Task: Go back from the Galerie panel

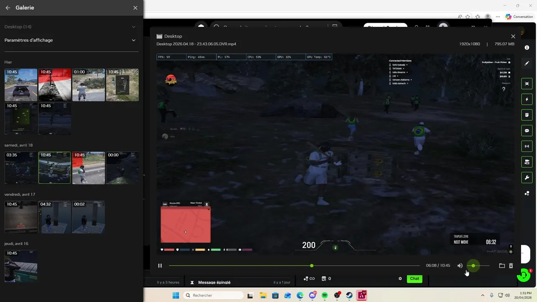Action: click(x=8, y=8)
